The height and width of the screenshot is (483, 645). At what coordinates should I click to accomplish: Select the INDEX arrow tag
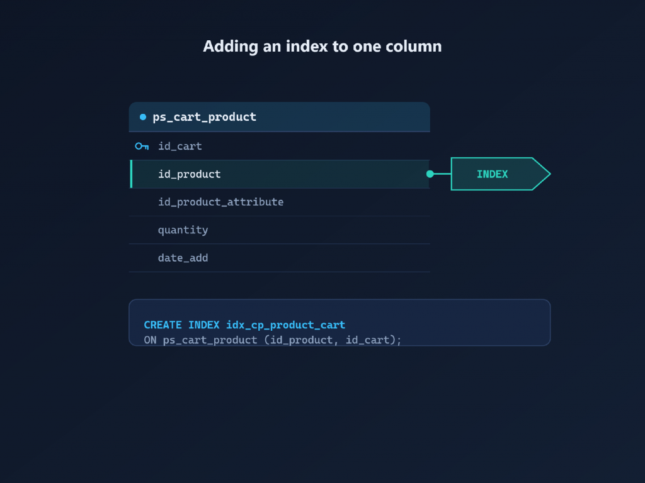501,174
